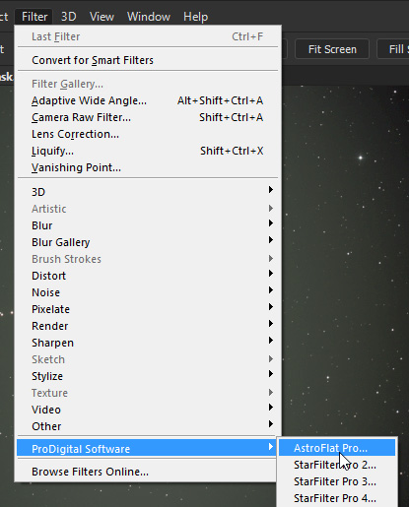Launch StarFilter Pro 3 plugin
The image size is (409, 507).
point(337,481)
